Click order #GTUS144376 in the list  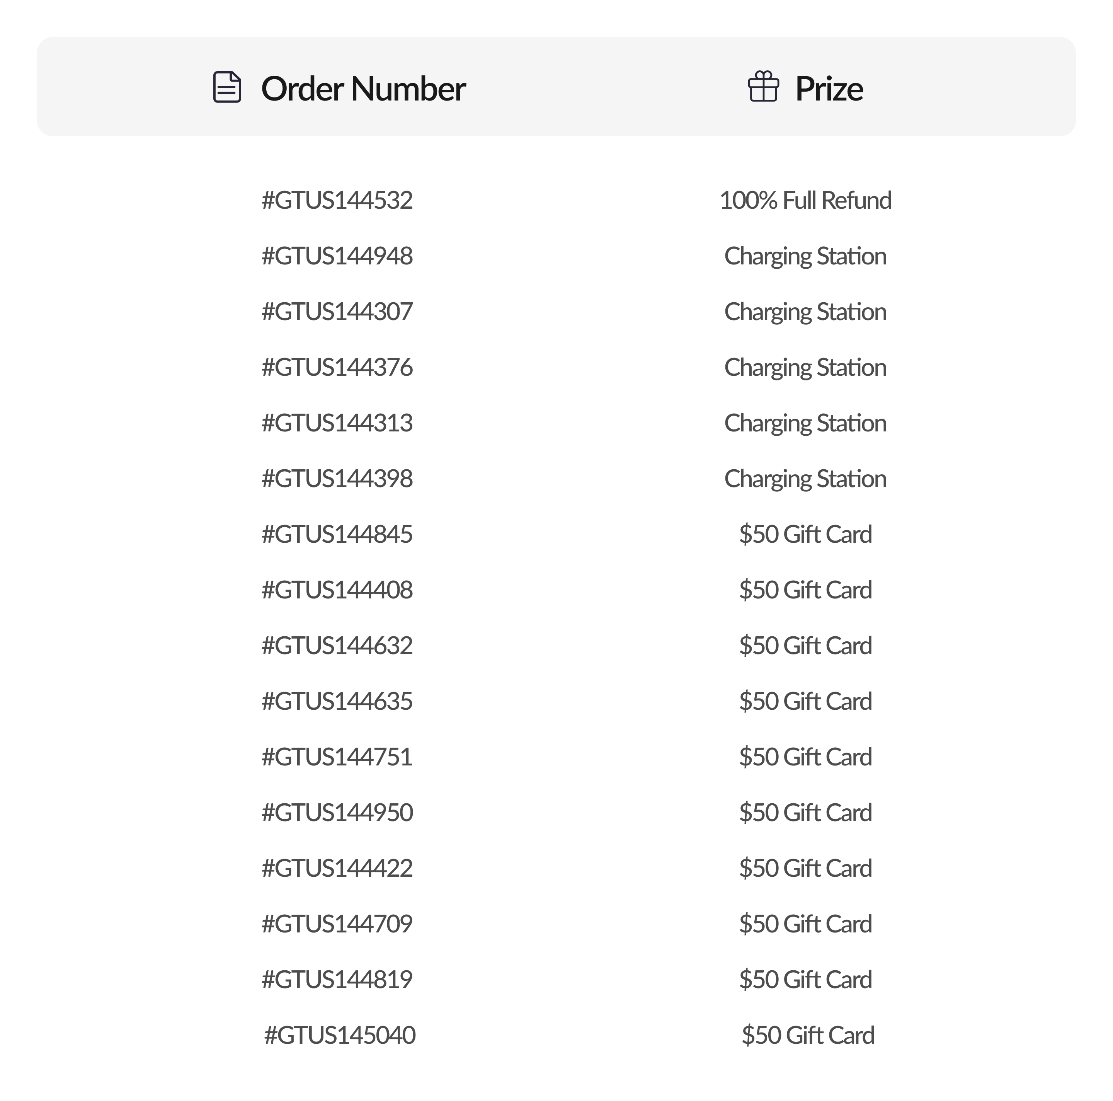coord(337,368)
